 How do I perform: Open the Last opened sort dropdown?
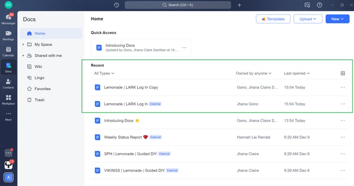pyautogui.click(x=297, y=73)
